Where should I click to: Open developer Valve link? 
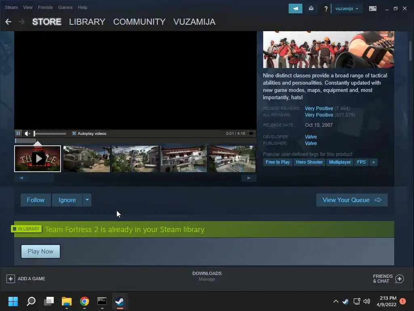click(x=311, y=137)
